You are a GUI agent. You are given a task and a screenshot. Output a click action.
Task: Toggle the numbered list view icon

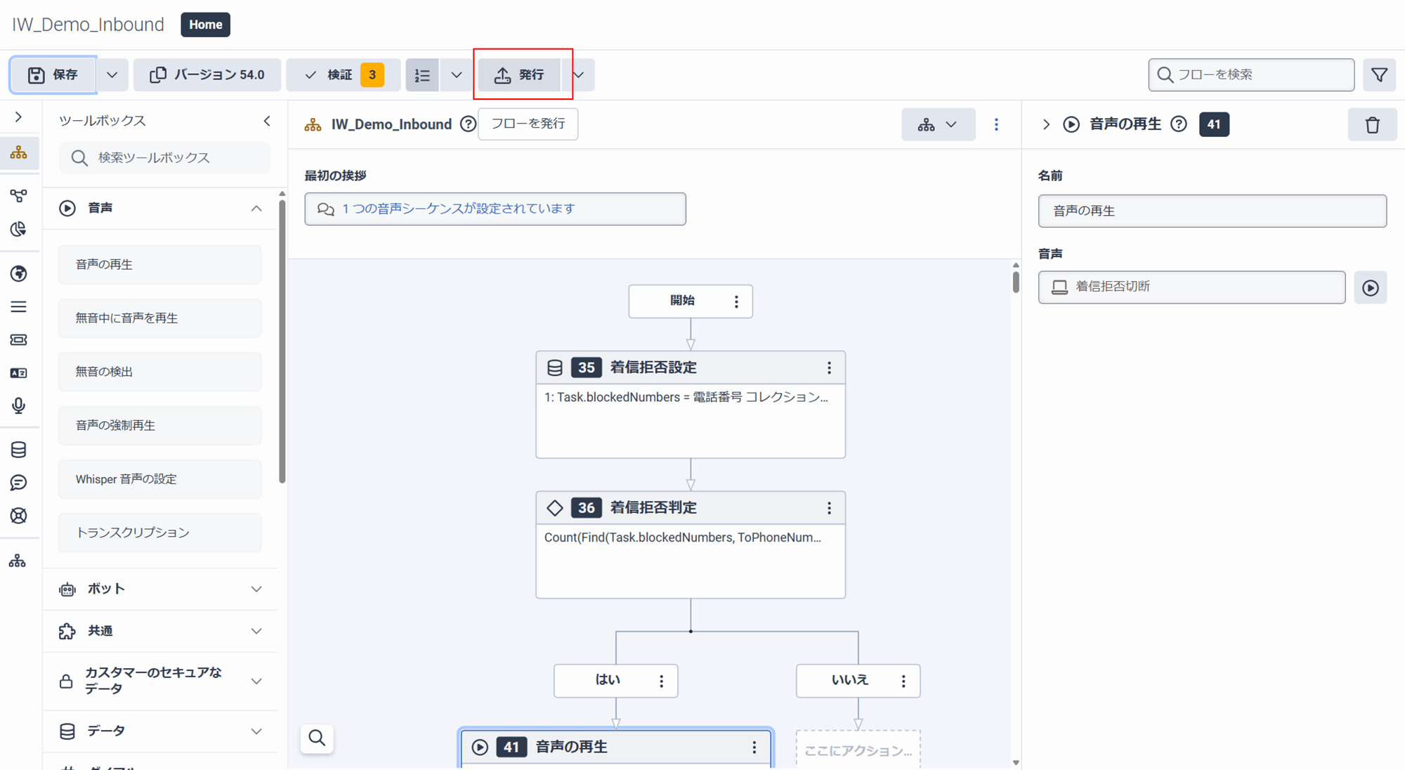coord(422,74)
